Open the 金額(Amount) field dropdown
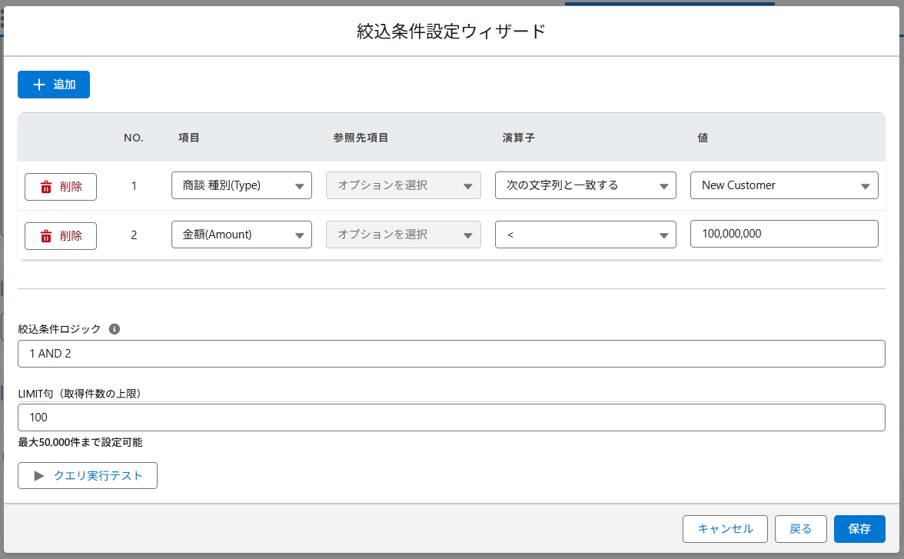904x559 pixels. point(241,235)
